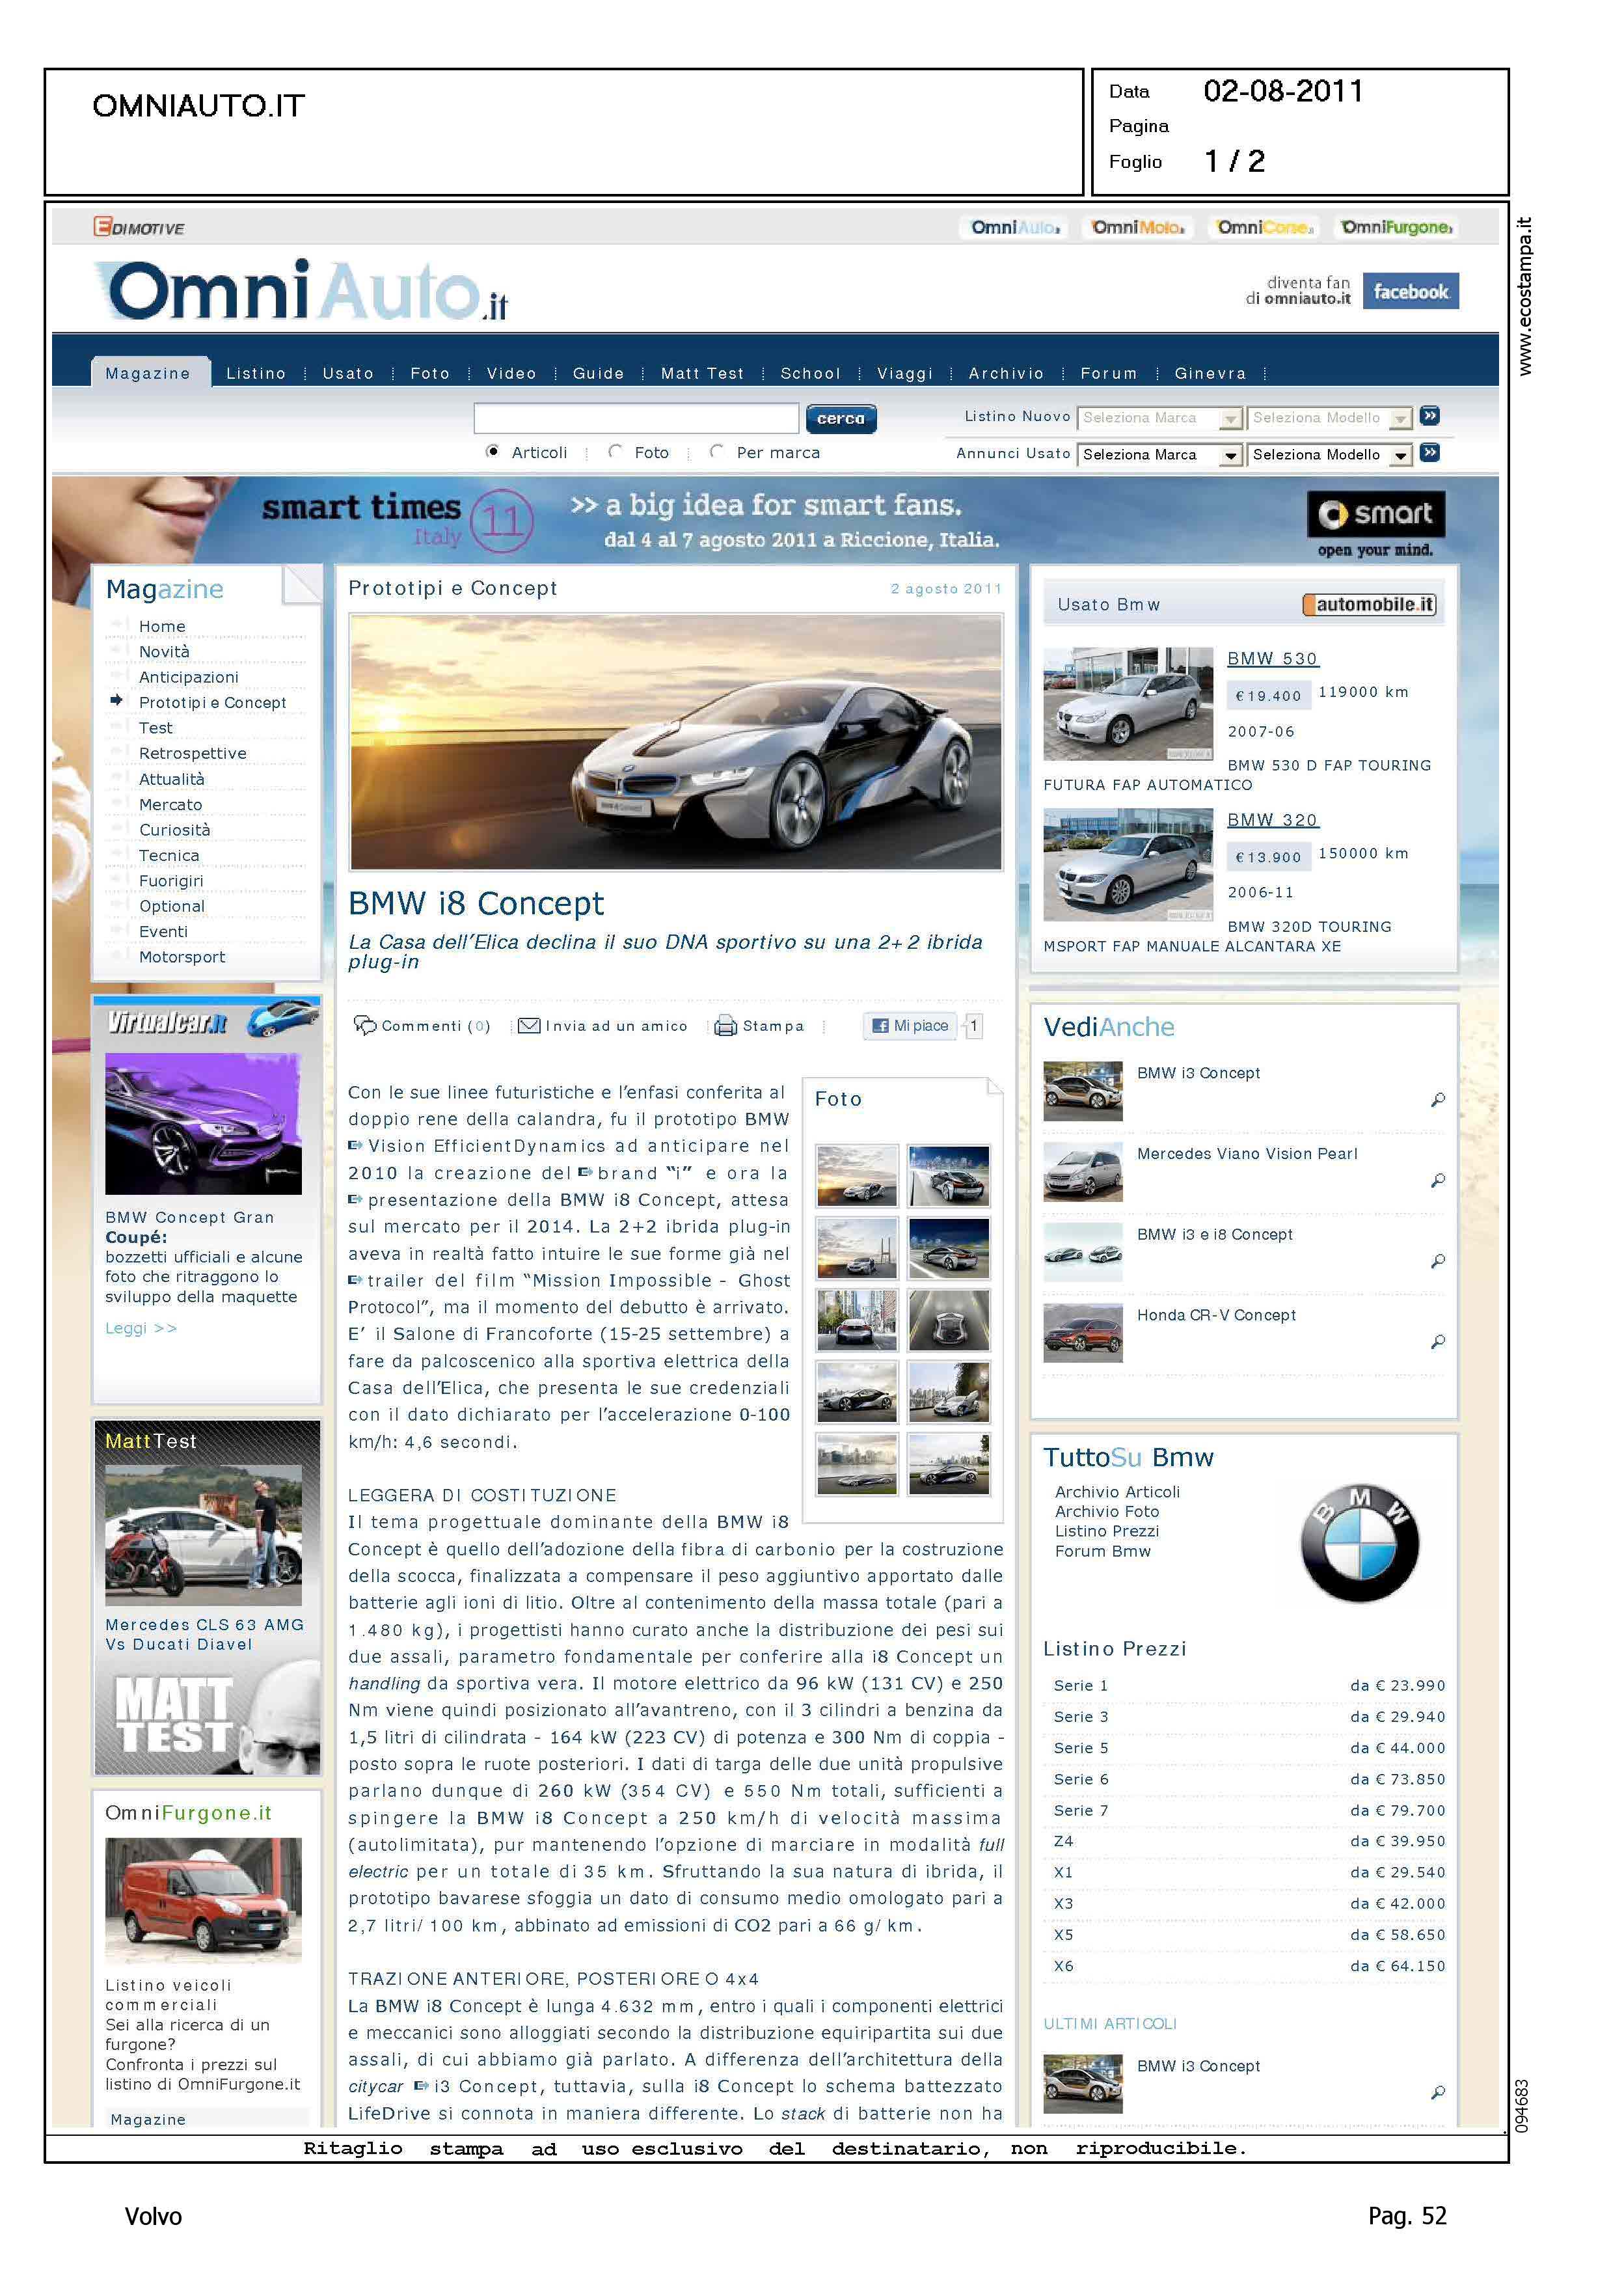Click go arrow next to Annunci Usato selectors
Viewport: 1624px width, 2279px height.
click(1430, 453)
